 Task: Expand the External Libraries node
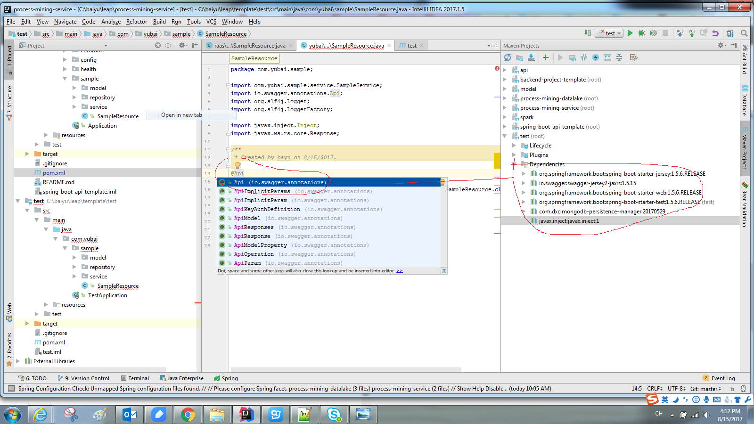click(x=18, y=361)
